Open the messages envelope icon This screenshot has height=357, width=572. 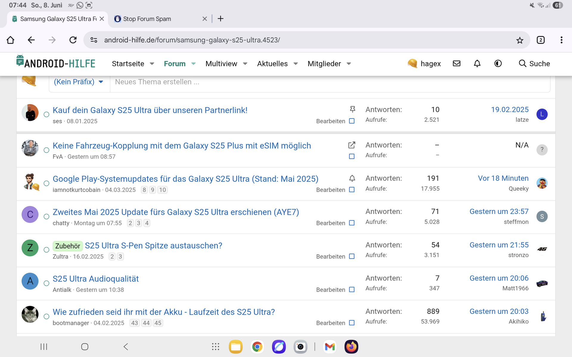(456, 63)
